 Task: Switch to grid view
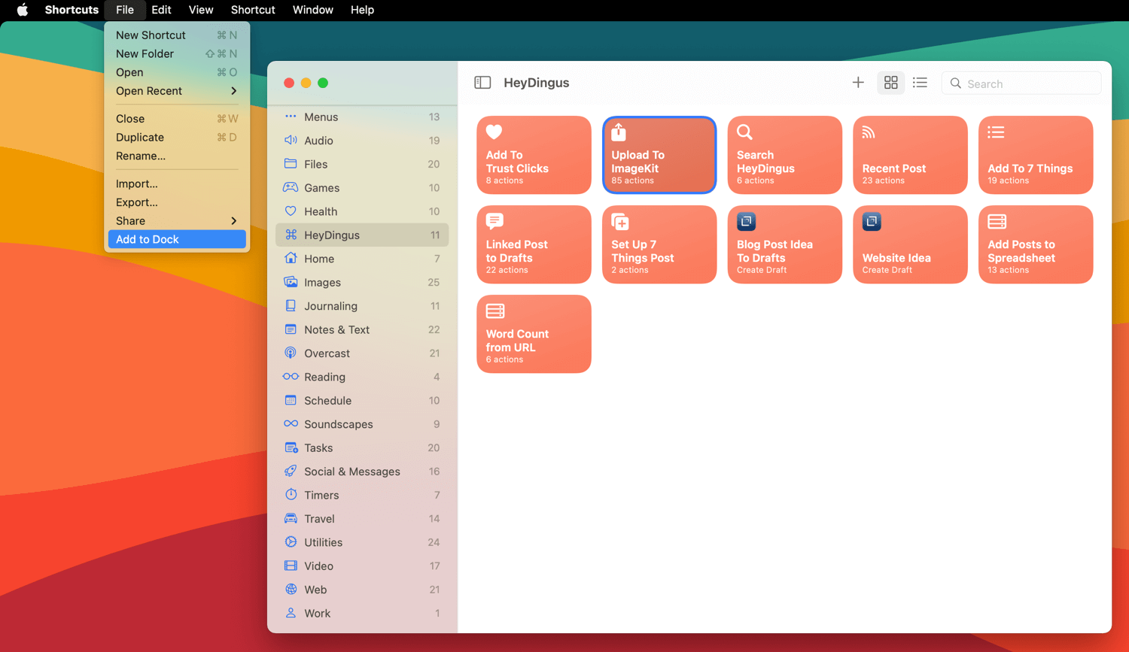890,83
